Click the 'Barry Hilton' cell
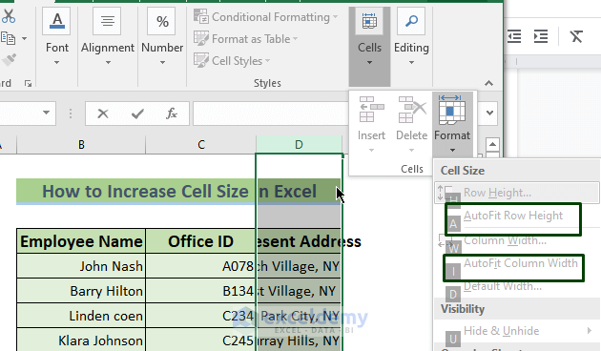The image size is (601, 351). coord(81,291)
